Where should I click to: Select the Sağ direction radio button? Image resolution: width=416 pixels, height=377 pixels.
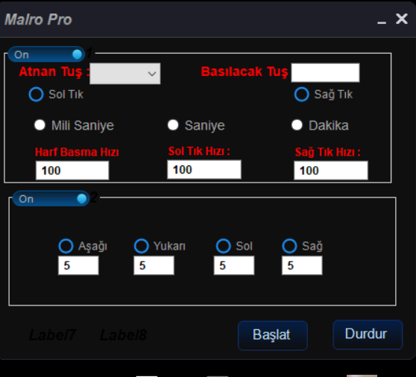(289, 246)
